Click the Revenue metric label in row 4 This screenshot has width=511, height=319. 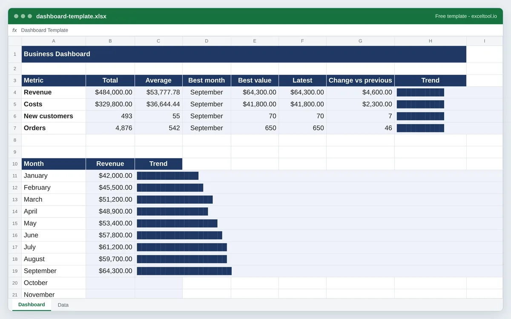[x=54, y=92]
